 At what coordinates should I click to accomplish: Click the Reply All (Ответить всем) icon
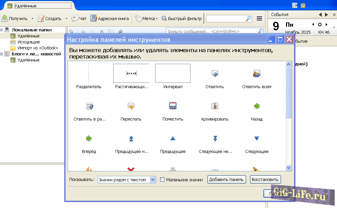click(x=256, y=74)
